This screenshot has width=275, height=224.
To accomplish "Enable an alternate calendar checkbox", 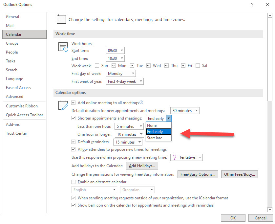I will coord(73,182).
